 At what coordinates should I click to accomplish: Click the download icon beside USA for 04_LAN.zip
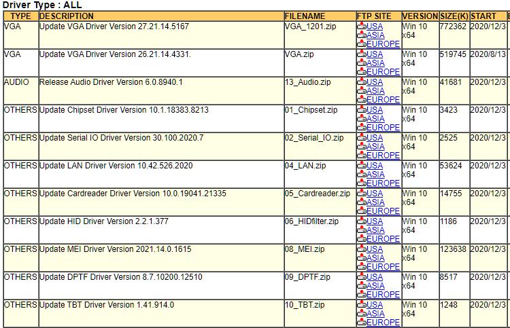coord(362,166)
